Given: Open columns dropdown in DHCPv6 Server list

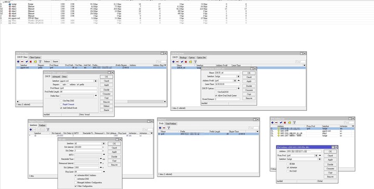Looking at the screenshot, I should pos(304,65).
